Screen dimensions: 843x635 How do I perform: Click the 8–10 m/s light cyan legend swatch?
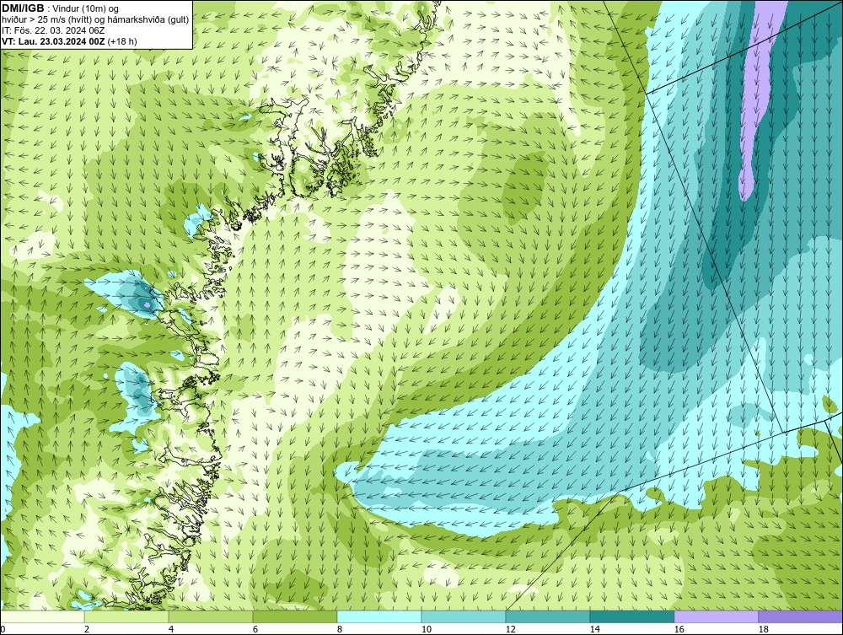pyautogui.click(x=379, y=616)
